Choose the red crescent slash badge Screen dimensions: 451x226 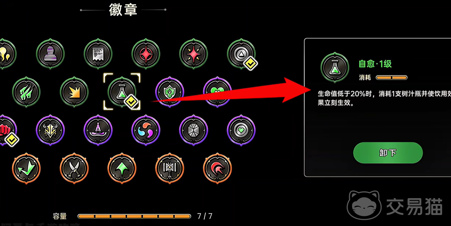coord(217,169)
